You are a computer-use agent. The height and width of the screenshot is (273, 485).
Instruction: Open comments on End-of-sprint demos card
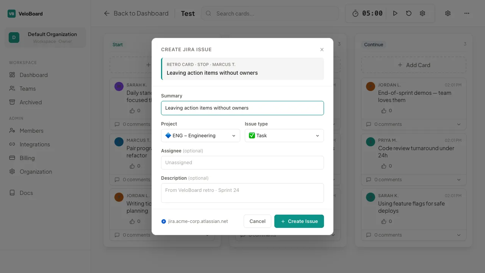click(x=384, y=124)
